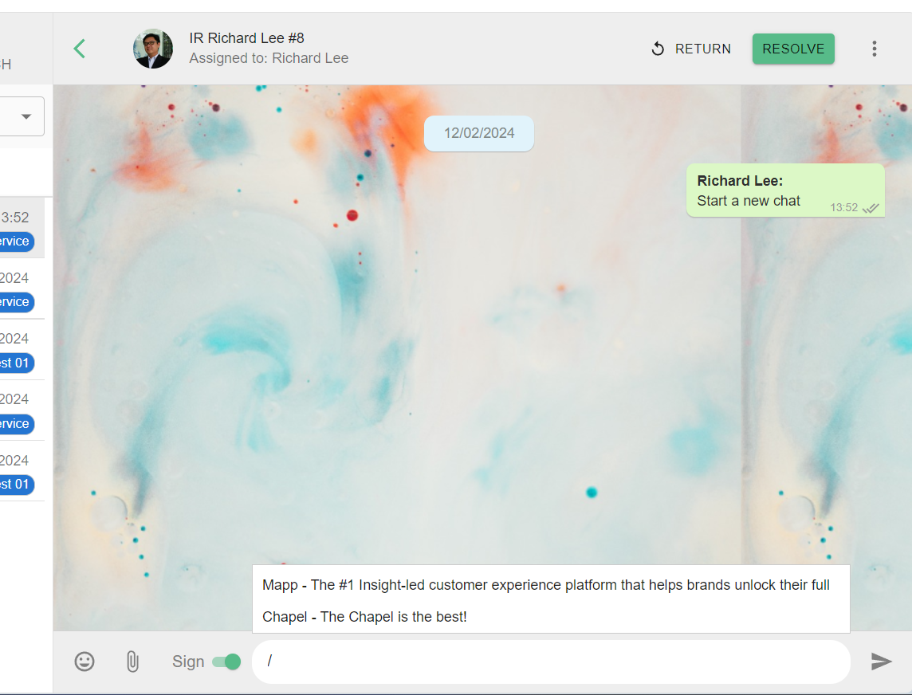Click the RESOLVE button
The height and width of the screenshot is (695, 912).
[x=793, y=49]
